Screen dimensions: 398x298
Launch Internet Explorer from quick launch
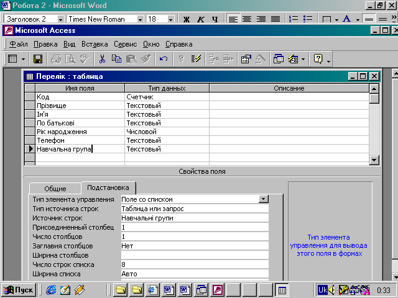click(51, 290)
